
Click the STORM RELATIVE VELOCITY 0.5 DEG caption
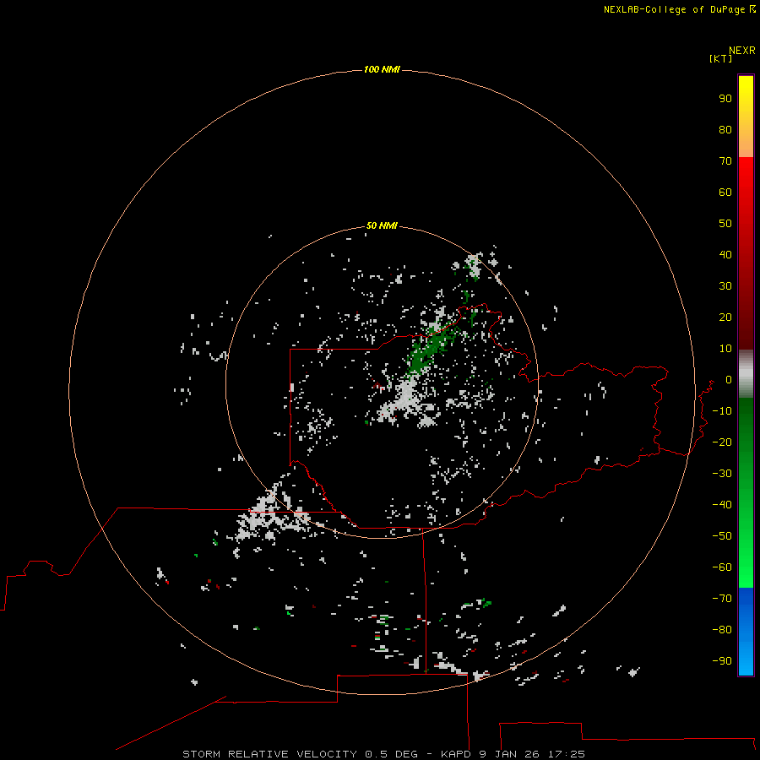[300, 754]
